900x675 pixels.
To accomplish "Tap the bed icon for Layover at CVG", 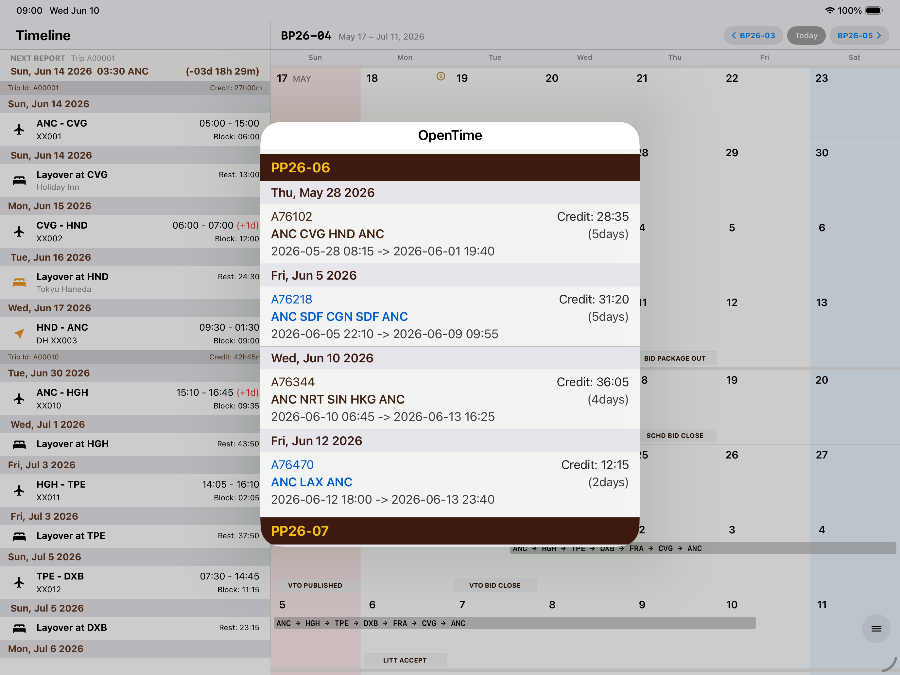I will pyautogui.click(x=19, y=180).
